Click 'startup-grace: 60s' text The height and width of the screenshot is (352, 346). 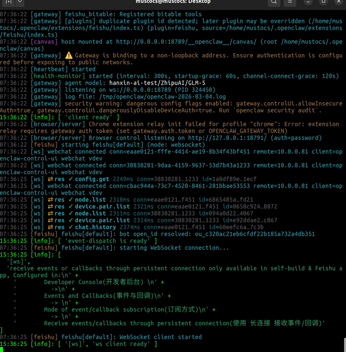[x=205, y=76]
